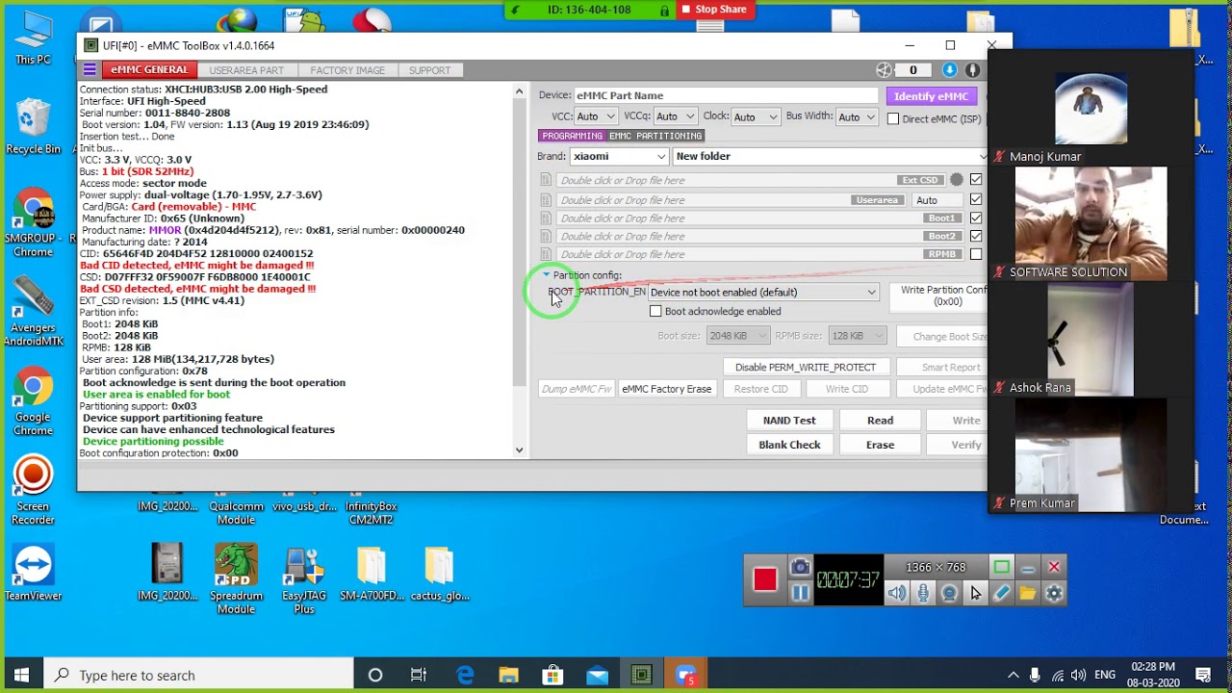Open recorder settings gear

coord(1054,594)
